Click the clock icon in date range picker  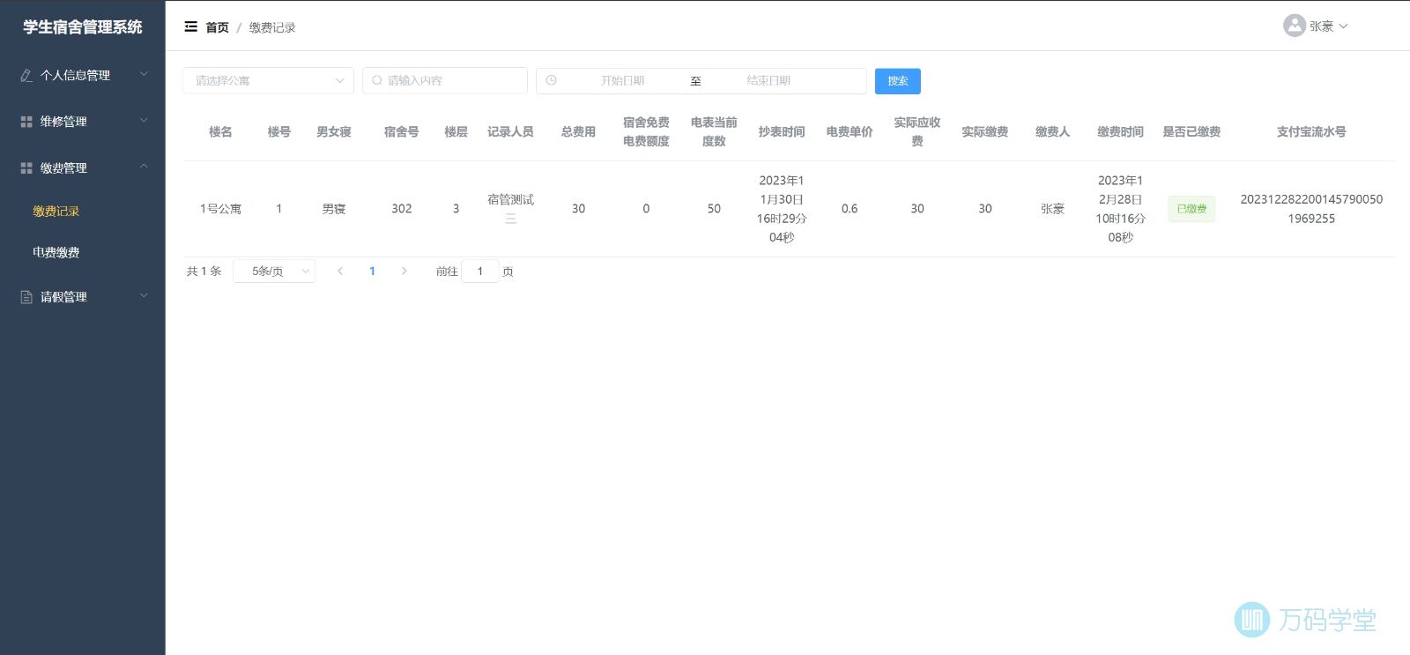[x=551, y=80]
